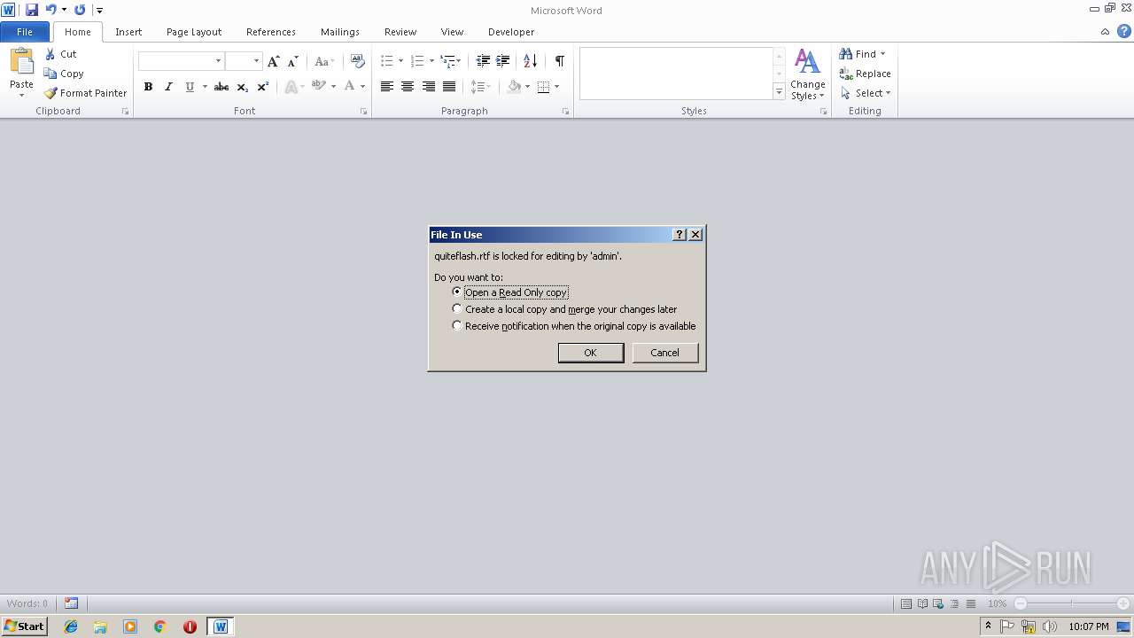Click the Shading color button

[515, 87]
